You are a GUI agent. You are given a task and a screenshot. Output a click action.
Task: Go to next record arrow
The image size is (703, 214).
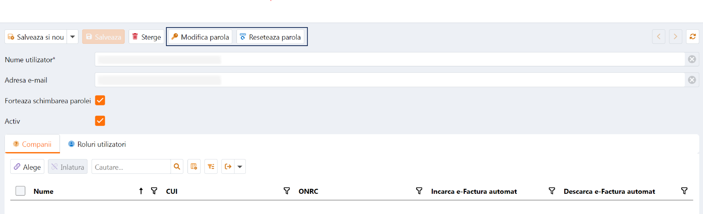click(675, 37)
